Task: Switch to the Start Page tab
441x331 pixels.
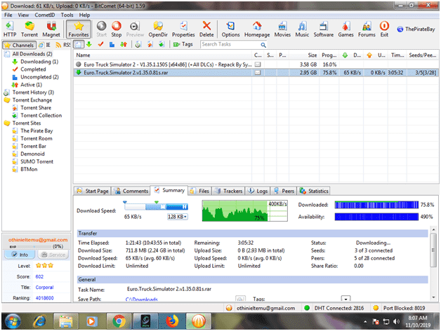Action: pos(93,191)
